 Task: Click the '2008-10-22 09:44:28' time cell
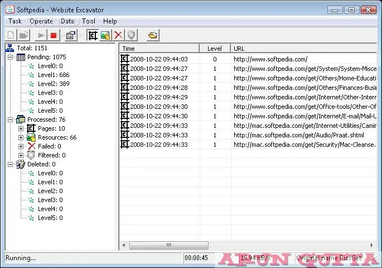click(x=159, y=88)
